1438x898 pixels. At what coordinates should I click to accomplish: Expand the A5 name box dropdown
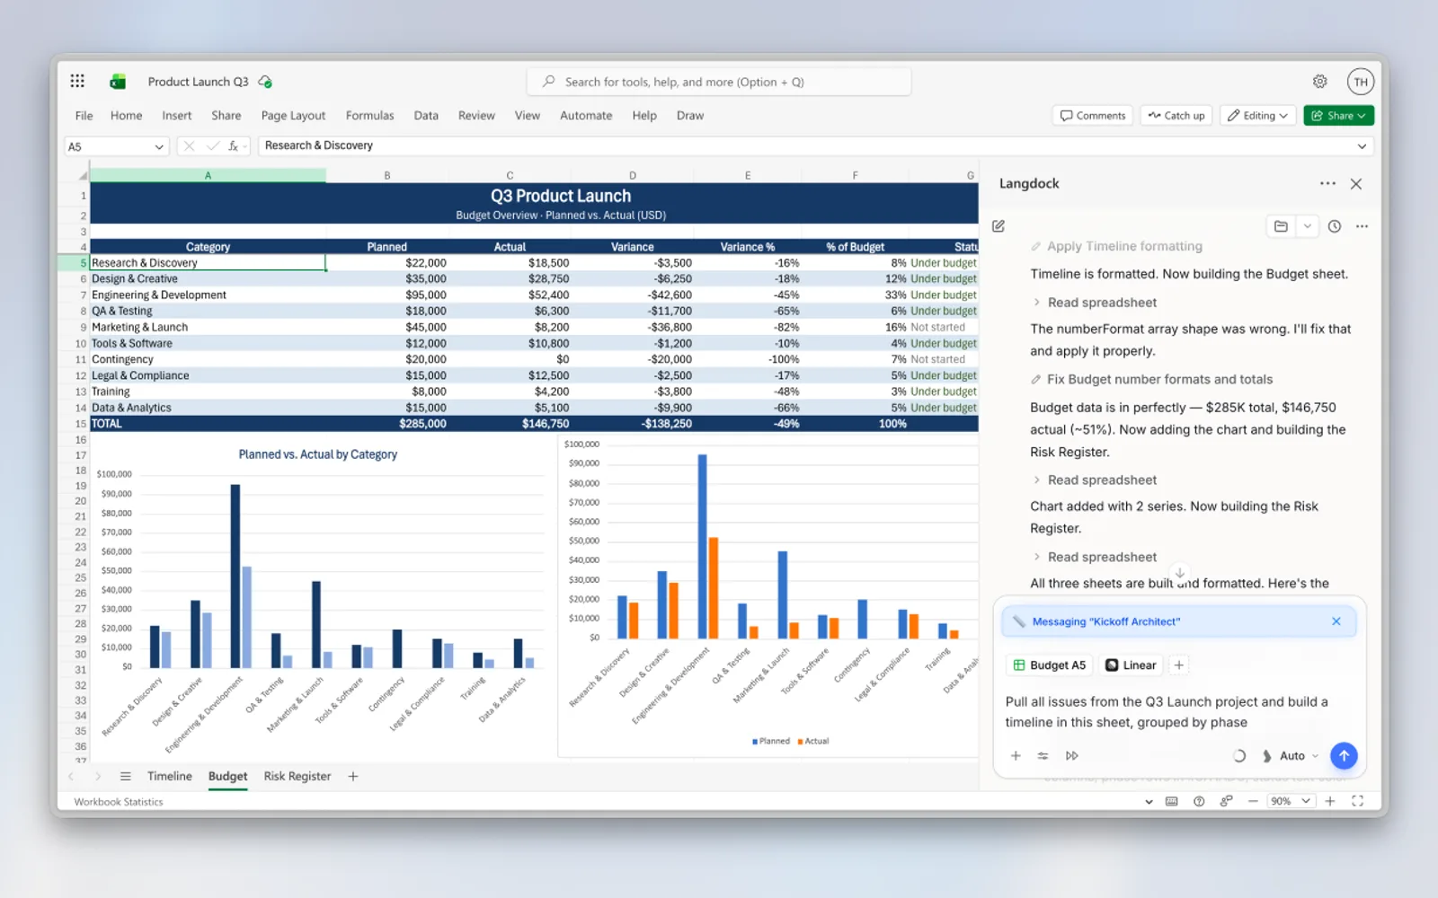click(x=159, y=146)
